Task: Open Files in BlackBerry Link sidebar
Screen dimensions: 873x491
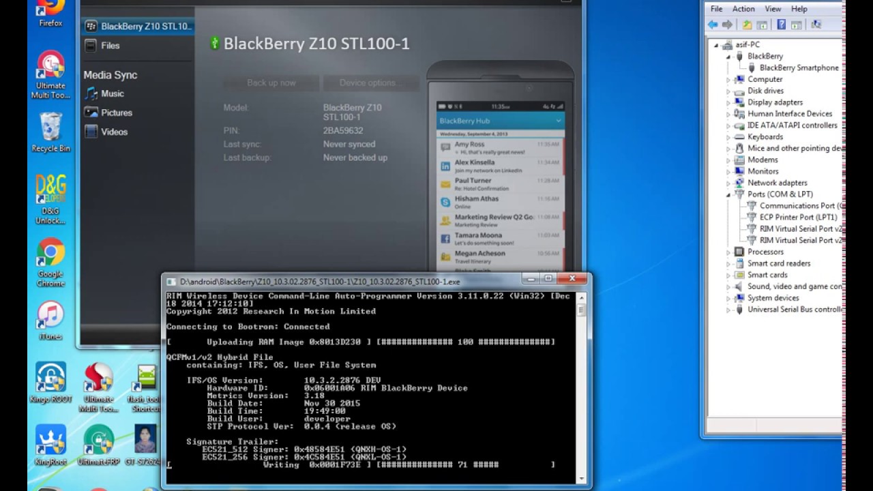Action: [110, 46]
